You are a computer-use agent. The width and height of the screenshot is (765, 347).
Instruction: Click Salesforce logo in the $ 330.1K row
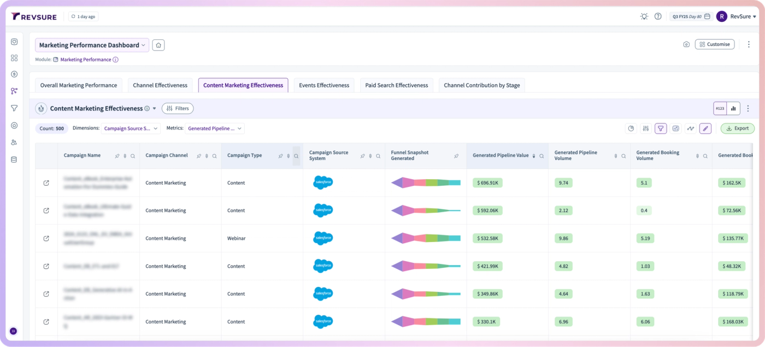tap(323, 321)
